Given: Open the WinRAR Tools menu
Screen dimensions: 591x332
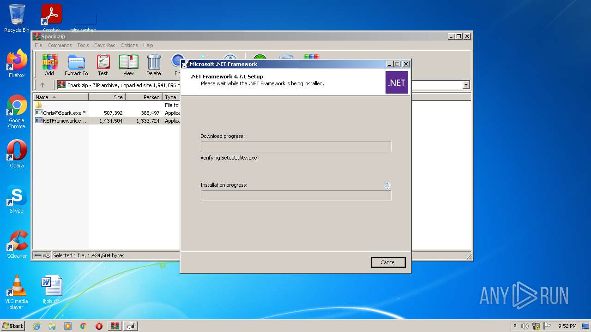Looking at the screenshot, I should click(x=83, y=45).
